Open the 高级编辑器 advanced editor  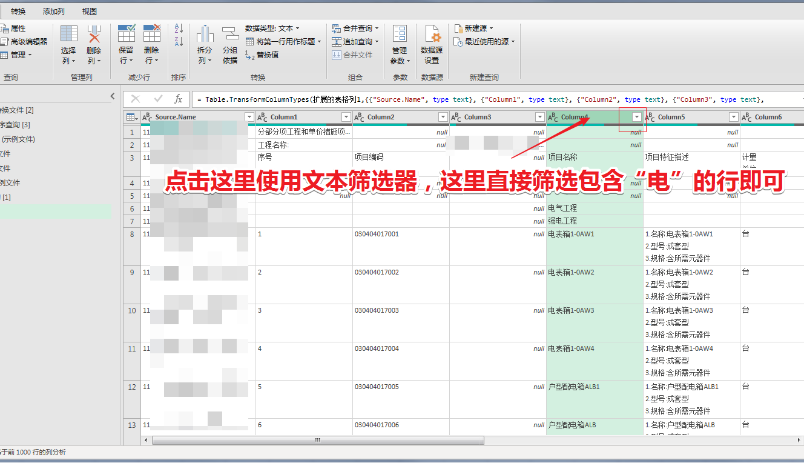tap(24, 42)
